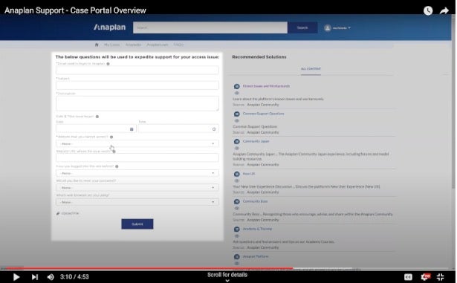Click the user avatar icon
This screenshot has height=283, width=457.
328,28
